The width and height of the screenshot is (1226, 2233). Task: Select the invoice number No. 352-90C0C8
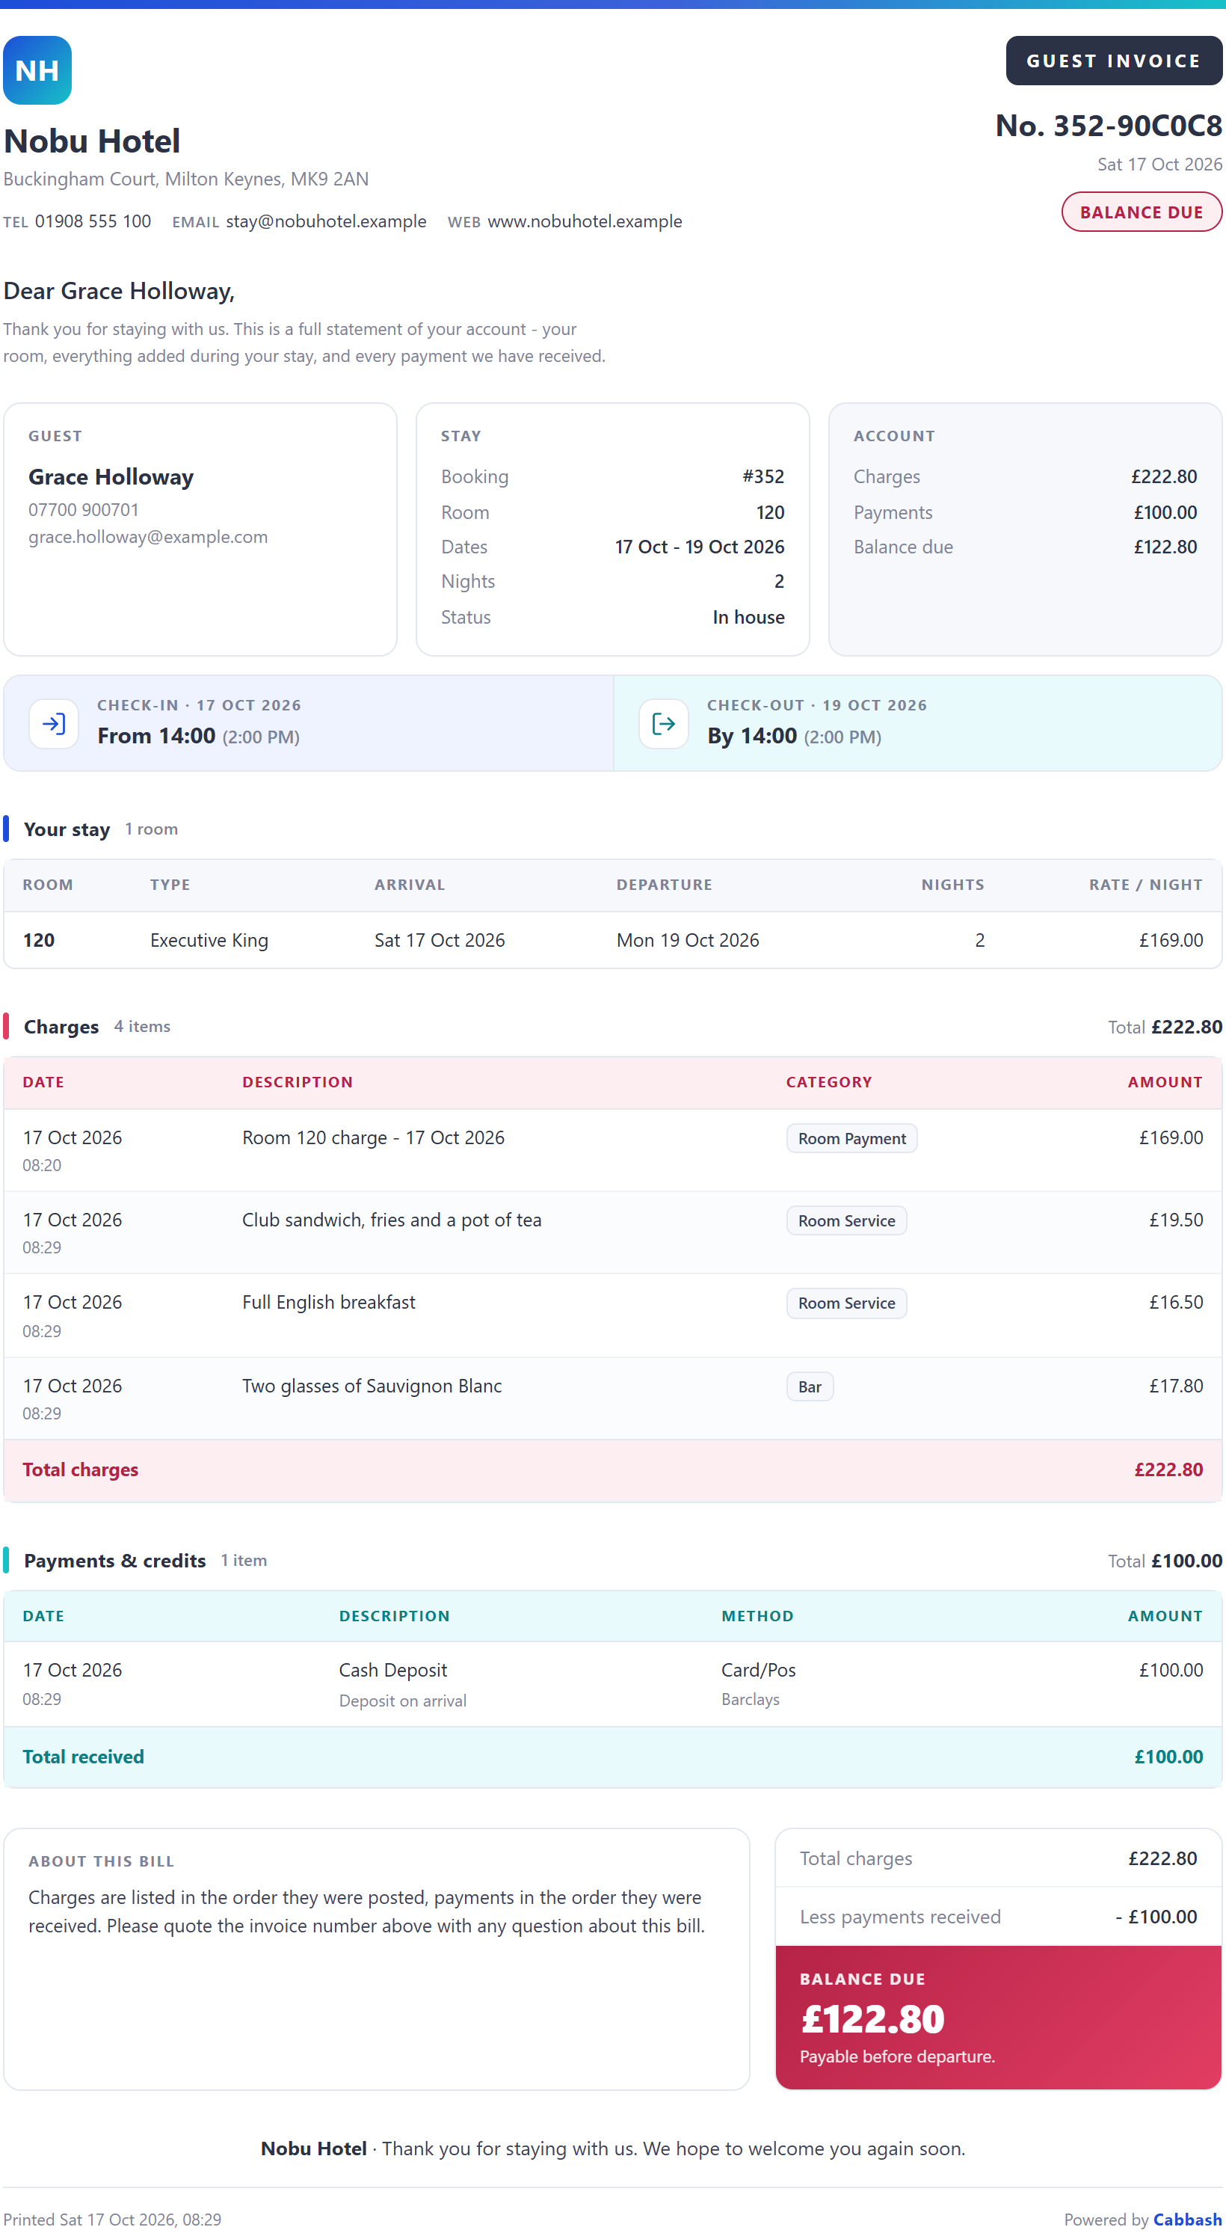(x=1108, y=126)
